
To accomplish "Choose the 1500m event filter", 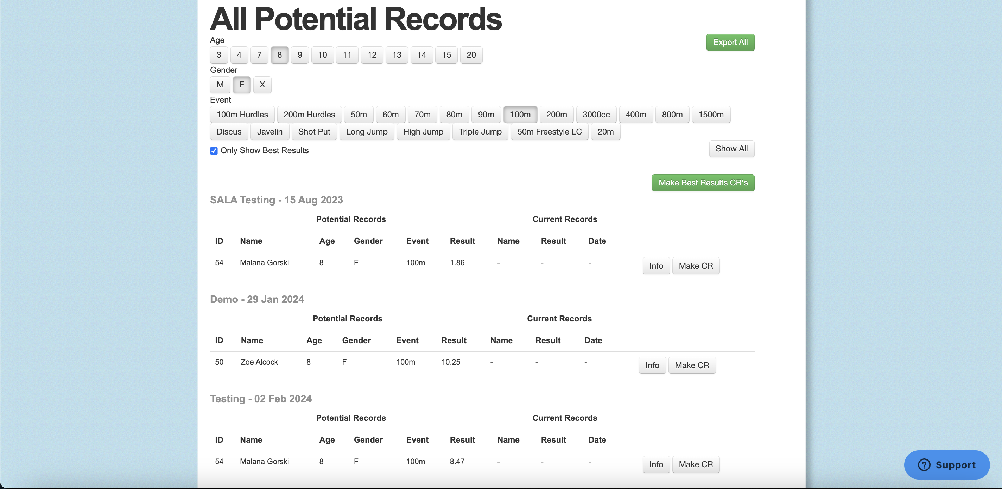I will 711,115.
